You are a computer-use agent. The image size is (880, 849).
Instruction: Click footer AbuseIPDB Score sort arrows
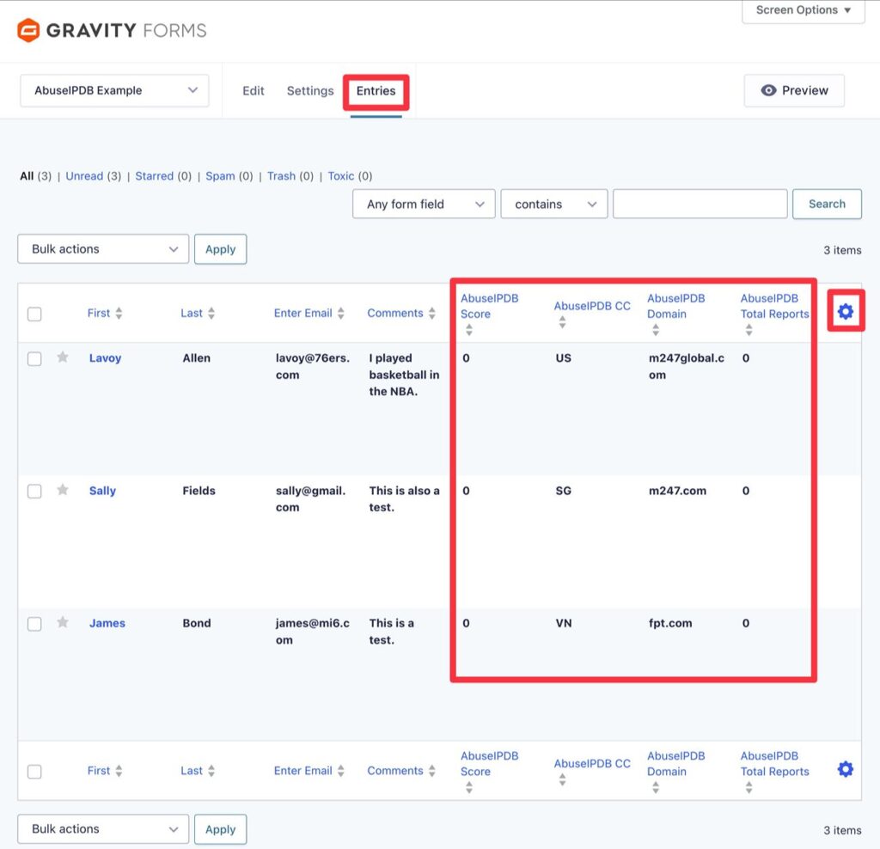click(469, 787)
